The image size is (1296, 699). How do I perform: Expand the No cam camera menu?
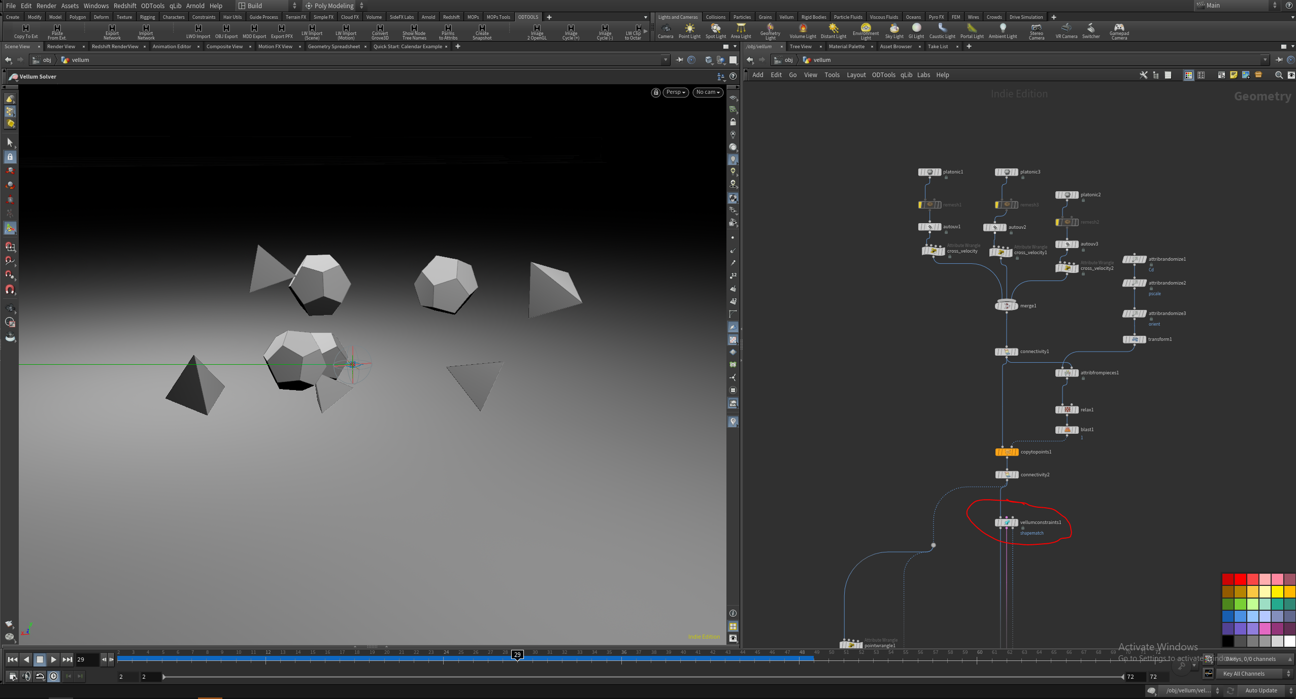coord(708,92)
